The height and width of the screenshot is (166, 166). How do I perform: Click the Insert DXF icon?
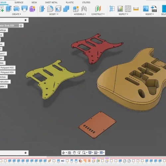154,9
